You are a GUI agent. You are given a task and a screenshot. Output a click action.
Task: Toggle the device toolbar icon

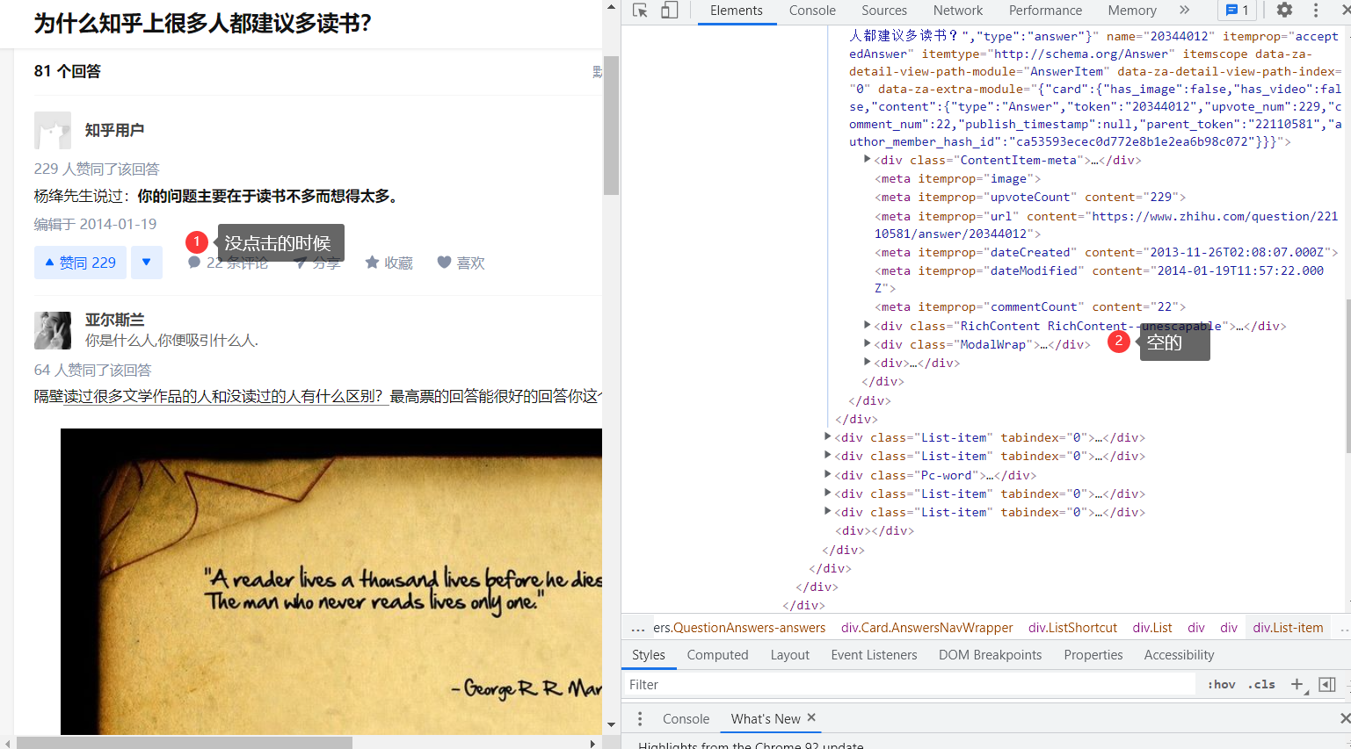670,11
